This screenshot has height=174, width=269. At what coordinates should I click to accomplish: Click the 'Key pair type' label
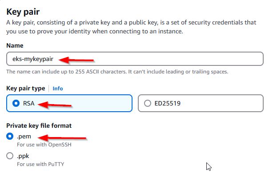[x=26, y=88]
